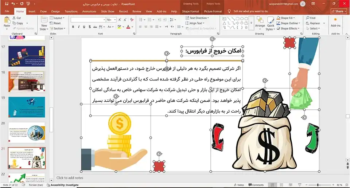The width and height of the screenshot is (350, 188).
Task: Click the Undo arrow icon
Action: [x=13, y=4]
